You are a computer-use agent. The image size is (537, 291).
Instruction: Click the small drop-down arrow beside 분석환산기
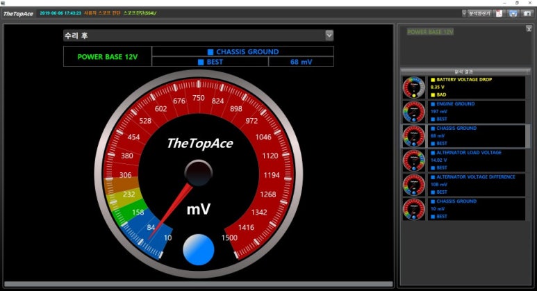coord(464,13)
